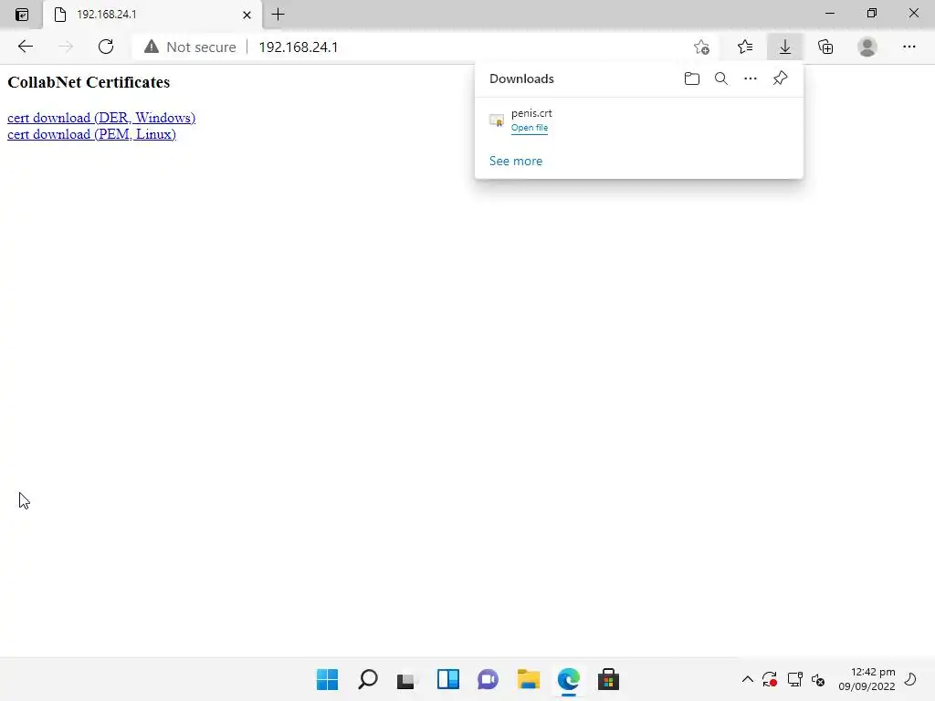Screen dimensions: 935x701
Task: Click the muted volume tray icon
Action: point(818,680)
